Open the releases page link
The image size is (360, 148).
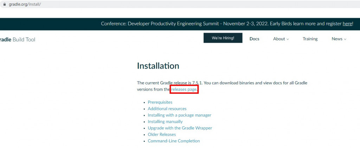pyautogui.click(x=184, y=89)
